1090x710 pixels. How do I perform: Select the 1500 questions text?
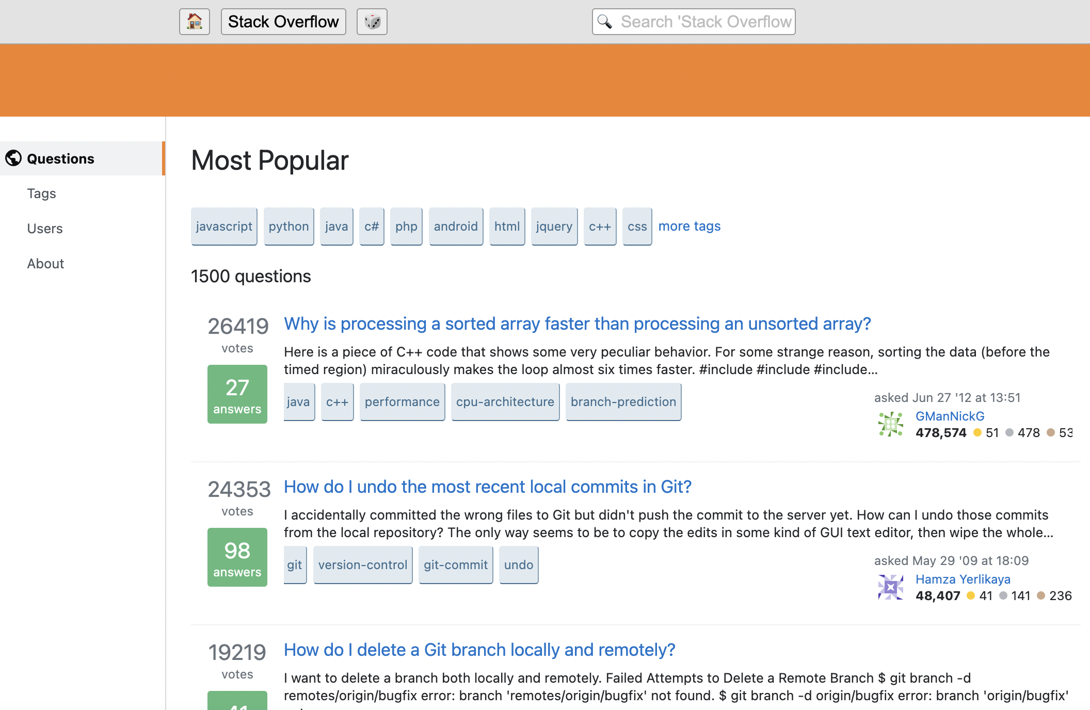251,277
